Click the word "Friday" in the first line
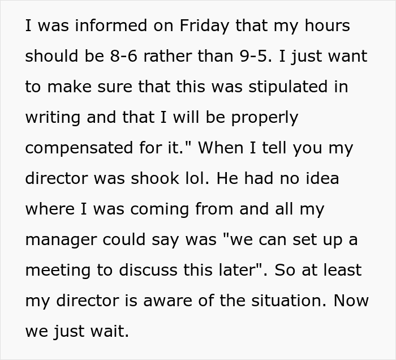 tap(205, 26)
